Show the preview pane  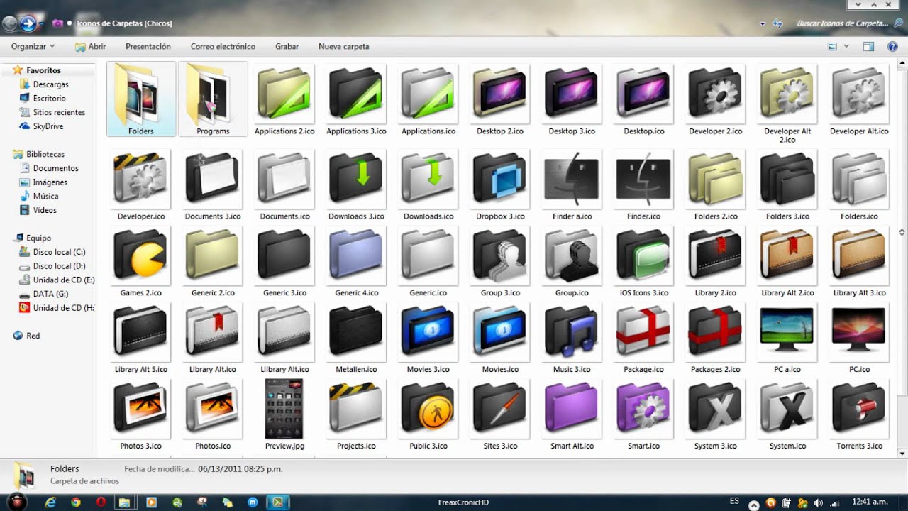[x=868, y=46]
